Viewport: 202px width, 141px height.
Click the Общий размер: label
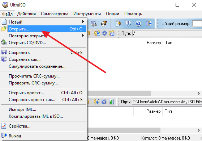click(x=176, y=24)
